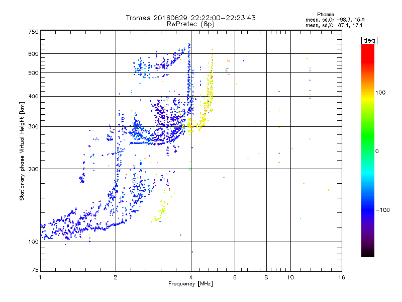Click the '[deg]' colorbar unit label
This screenshot has width=402, height=302.
click(x=369, y=40)
